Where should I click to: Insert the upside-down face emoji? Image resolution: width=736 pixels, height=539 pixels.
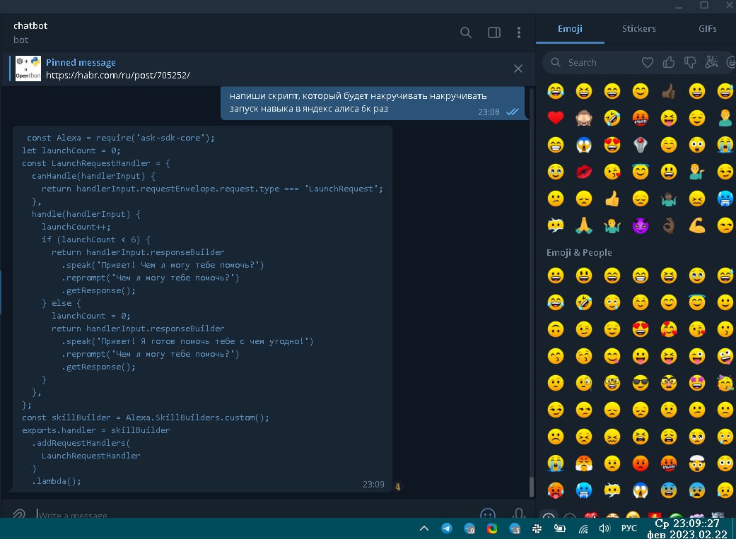pos(555,329)
